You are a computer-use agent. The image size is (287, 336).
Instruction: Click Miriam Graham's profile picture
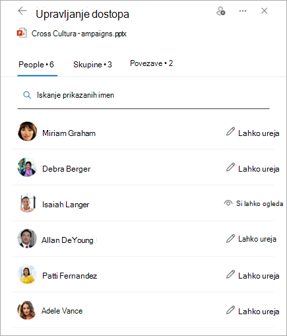(27, 131)
